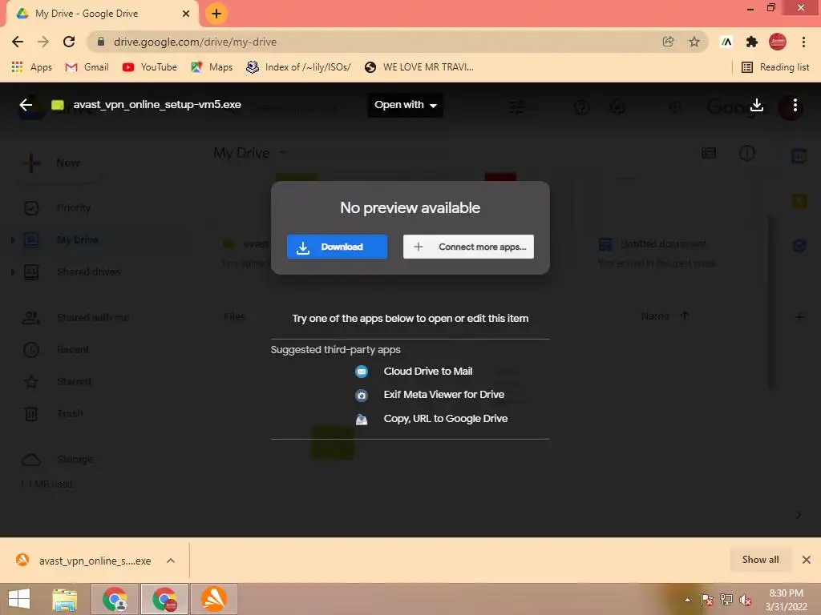Click the blue Download button
Screen dimensions: 821x615
[x=338, y=247]
